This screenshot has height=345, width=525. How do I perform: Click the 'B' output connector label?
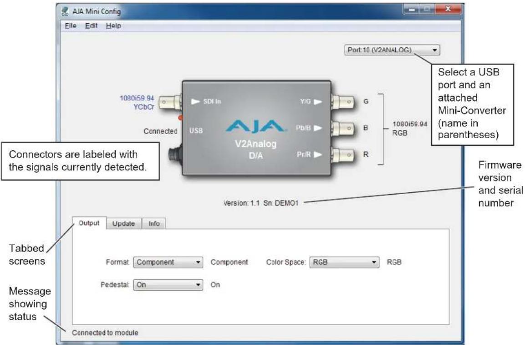coord(366,128)
